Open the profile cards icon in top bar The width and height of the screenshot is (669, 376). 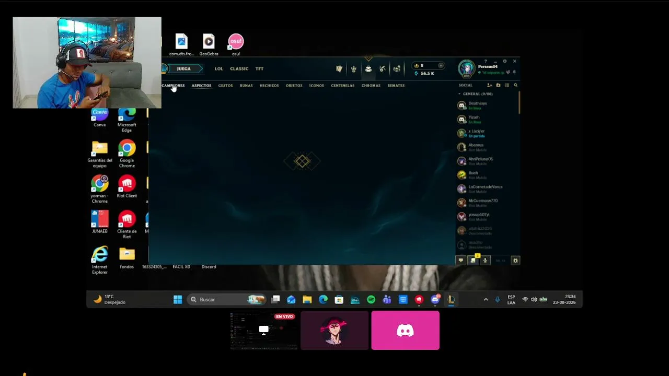339,69
